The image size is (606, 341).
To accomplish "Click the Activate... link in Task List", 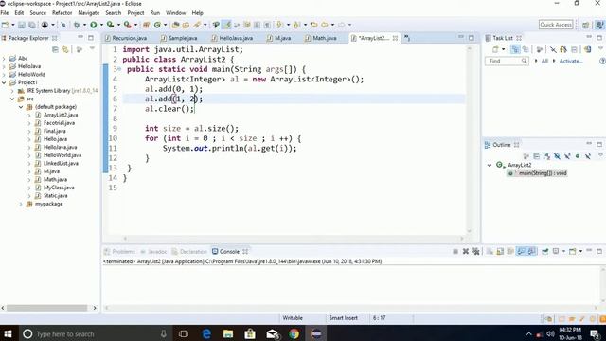I will click(571, 61).
